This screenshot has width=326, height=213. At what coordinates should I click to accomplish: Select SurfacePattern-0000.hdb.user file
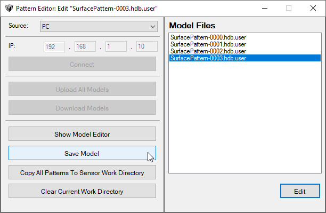(208, 37)
